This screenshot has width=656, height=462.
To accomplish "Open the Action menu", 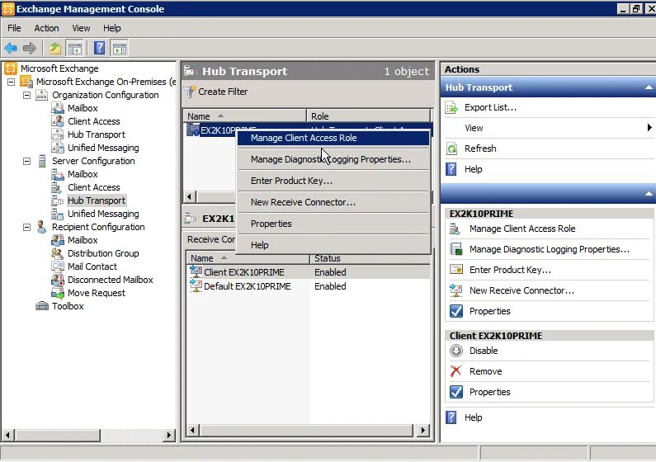I will point(46,28).
